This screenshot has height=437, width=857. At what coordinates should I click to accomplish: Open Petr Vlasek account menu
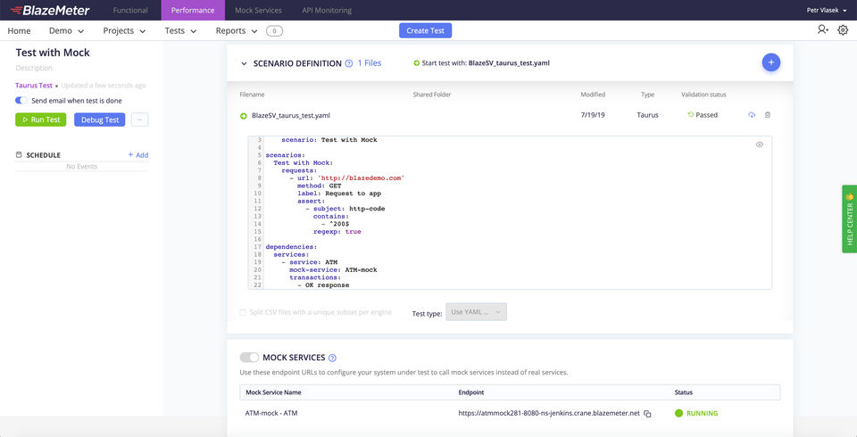click(x=827, y=10)
